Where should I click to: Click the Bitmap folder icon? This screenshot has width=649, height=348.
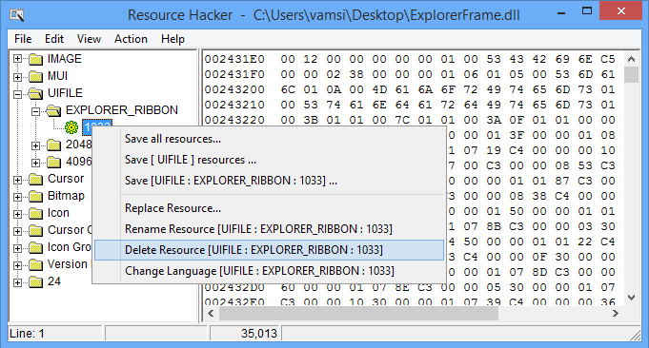(36, 197)
